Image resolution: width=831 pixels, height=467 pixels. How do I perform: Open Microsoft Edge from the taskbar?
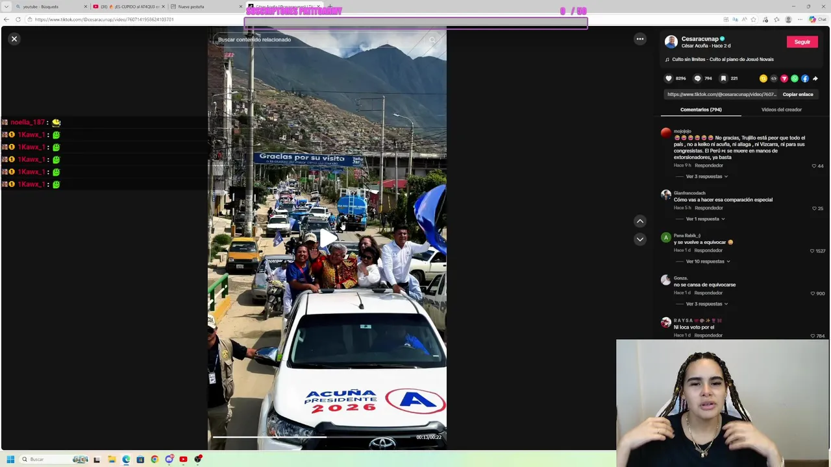point(126,459)
